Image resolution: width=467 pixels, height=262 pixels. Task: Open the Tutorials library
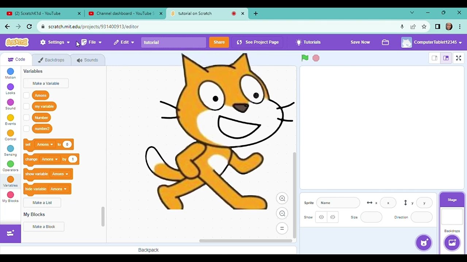pos(308,42)
